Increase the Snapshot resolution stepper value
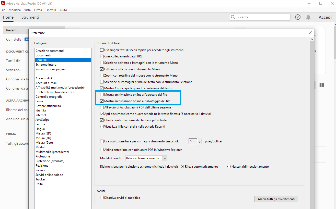The image size is (336, 209). pos(200,140)
